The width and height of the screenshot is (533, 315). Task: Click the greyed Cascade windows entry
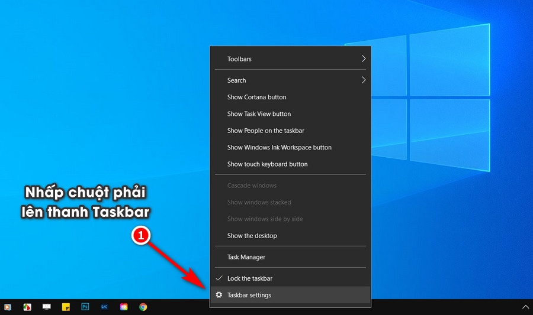click(x=290, y=186)
